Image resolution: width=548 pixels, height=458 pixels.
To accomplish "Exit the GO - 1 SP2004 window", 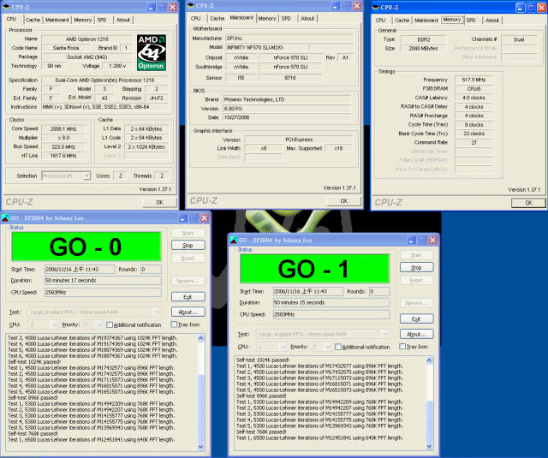I will coord(417,318).
